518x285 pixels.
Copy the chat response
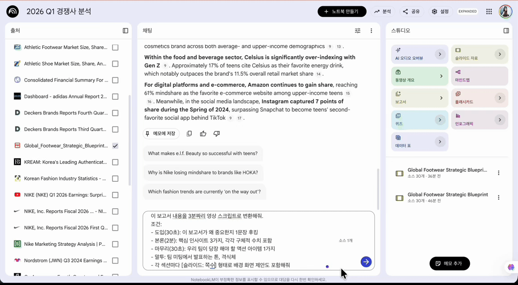pyautogui.click(x=189, y=134)
